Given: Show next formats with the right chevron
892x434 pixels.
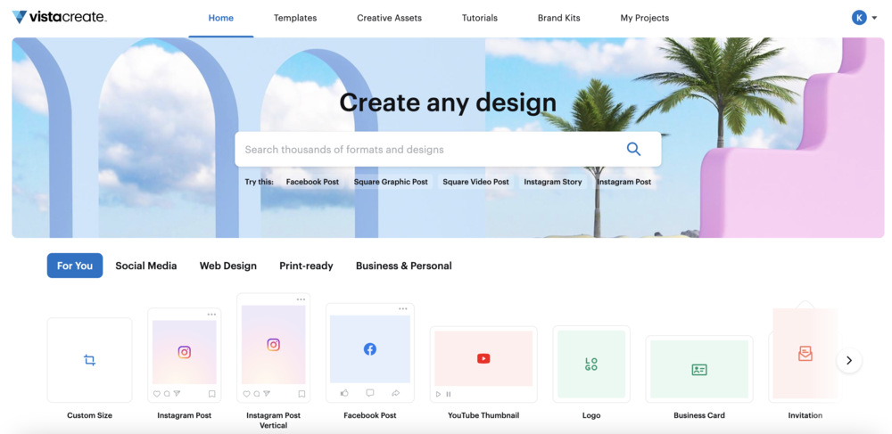Looking at the screenshot, I should 848,360.
